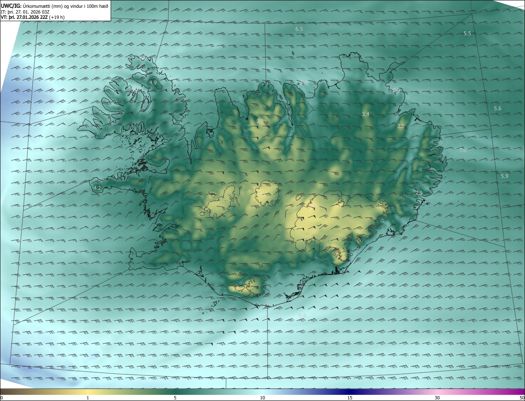Click the 0 tick on the colour scale
The width and height of the screenshot is (525, 401).
(x=2, y=398)
